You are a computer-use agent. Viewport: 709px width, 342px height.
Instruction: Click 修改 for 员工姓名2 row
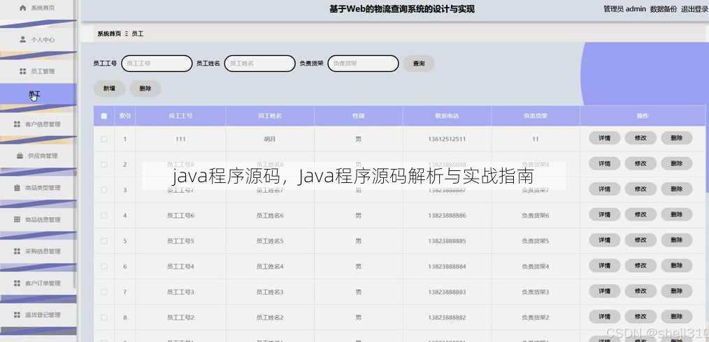click(640, 316)
